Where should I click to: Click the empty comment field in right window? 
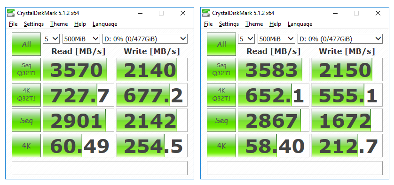coord(294,168)
